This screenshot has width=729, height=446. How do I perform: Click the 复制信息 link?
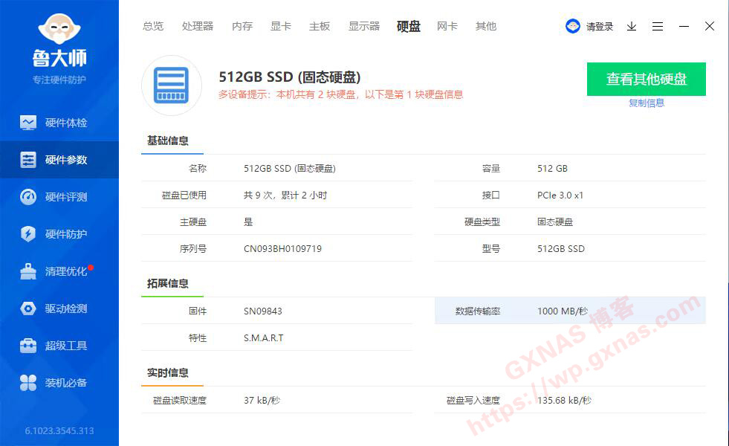647,103
